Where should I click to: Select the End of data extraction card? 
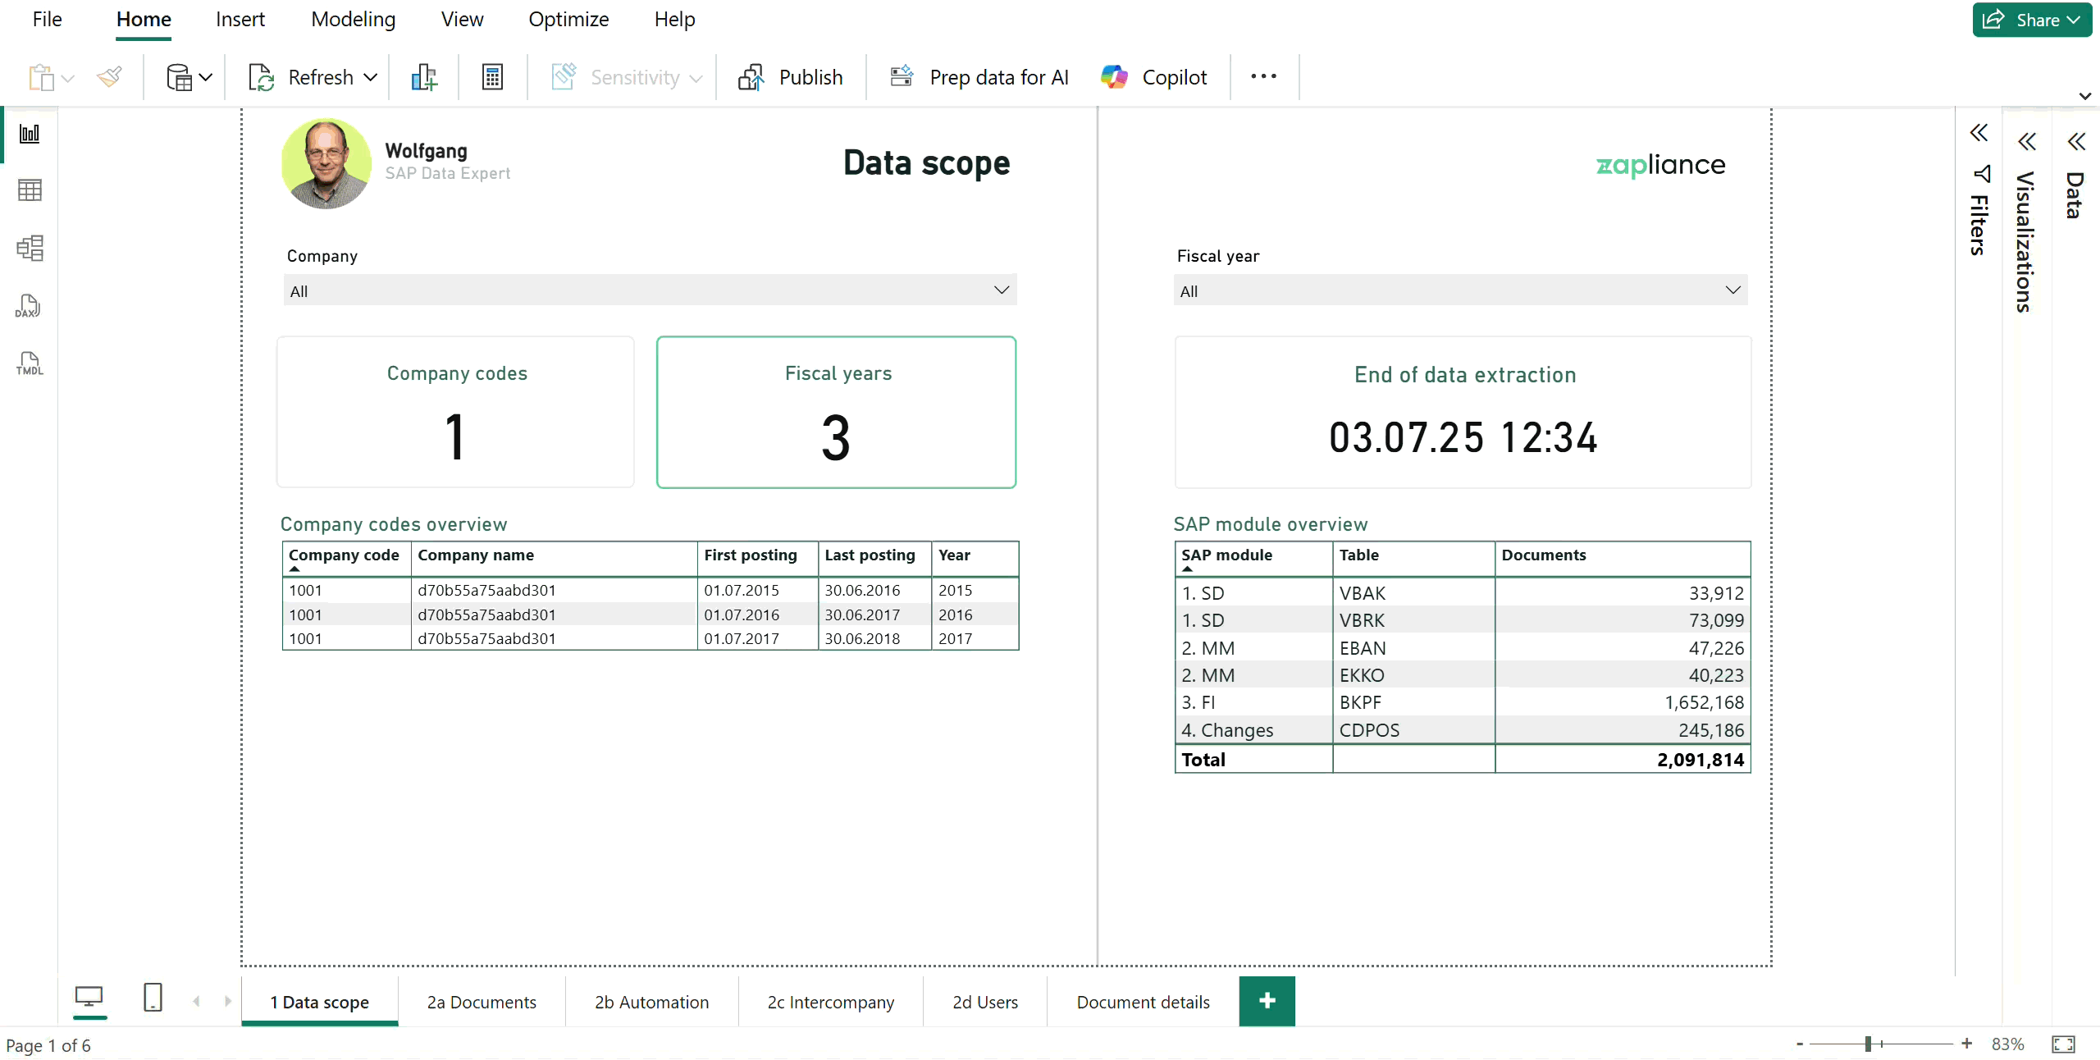[x=1463, y=412]
